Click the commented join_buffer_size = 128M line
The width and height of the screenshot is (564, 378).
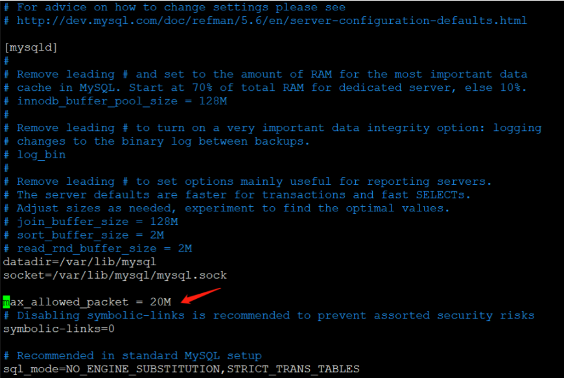[x=91, y=222]
